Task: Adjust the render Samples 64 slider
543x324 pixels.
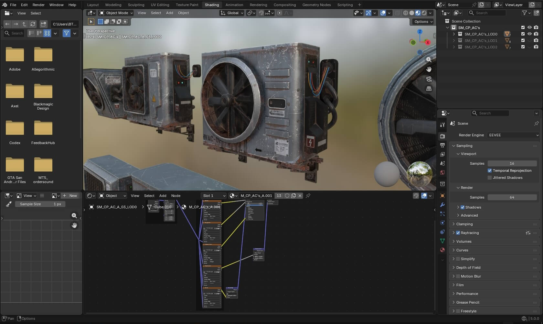Action: 512,197
